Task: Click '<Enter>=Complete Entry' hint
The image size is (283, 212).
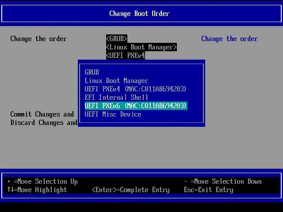Action: (131, 190)
